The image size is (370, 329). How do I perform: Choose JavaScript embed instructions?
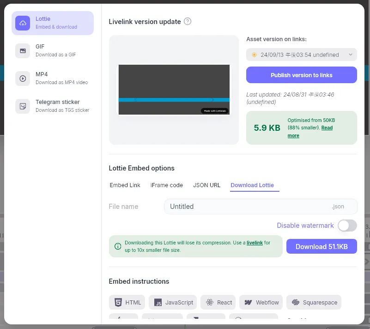click(x=174, y=303)
